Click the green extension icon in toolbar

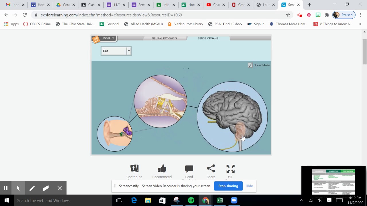(318, 15)
